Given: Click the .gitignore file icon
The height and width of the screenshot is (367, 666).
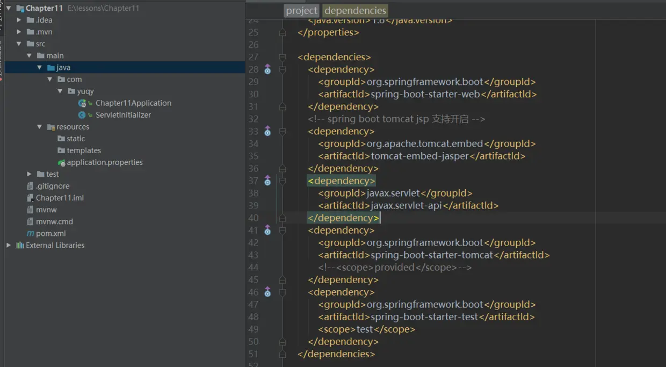Looking at the screenshot, I should (31, 186).
